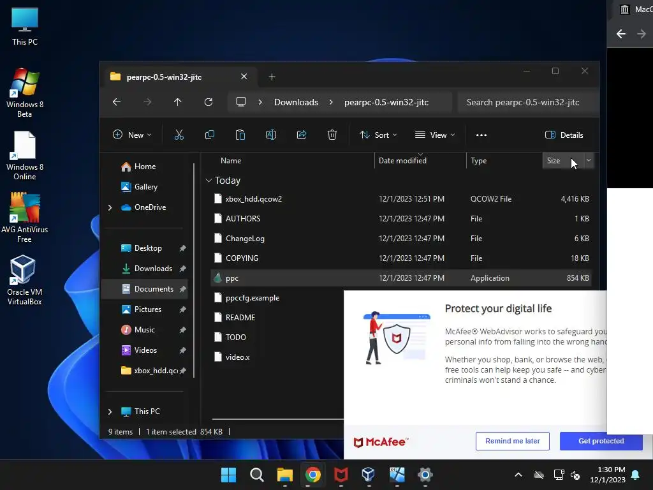
Task: Click the Share icon in toolbar
Action: [302, 135]
